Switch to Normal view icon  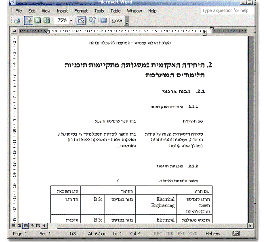pyautogui.click(x=13, y=226)
